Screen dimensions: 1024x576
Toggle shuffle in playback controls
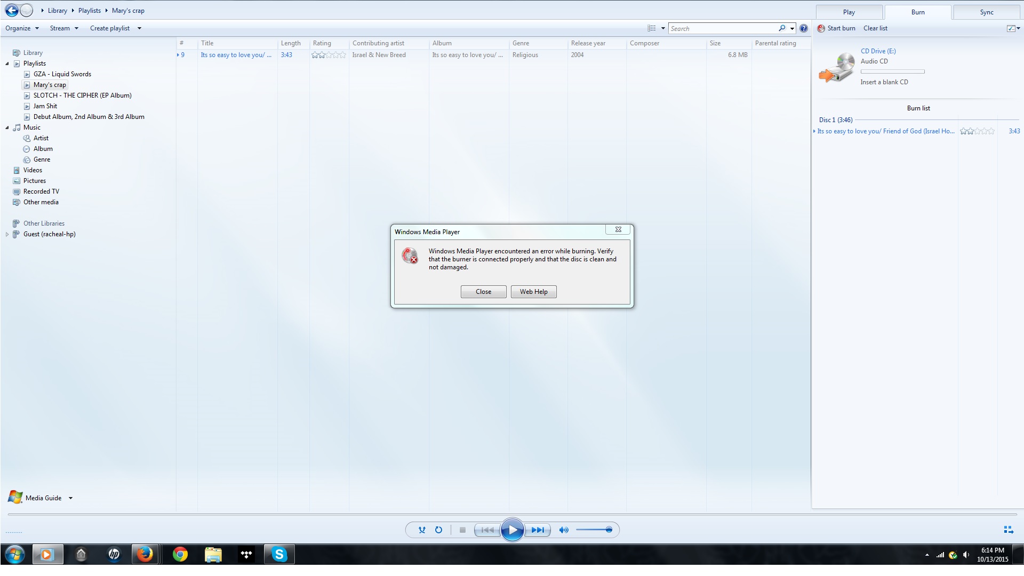tap(422, 530)
